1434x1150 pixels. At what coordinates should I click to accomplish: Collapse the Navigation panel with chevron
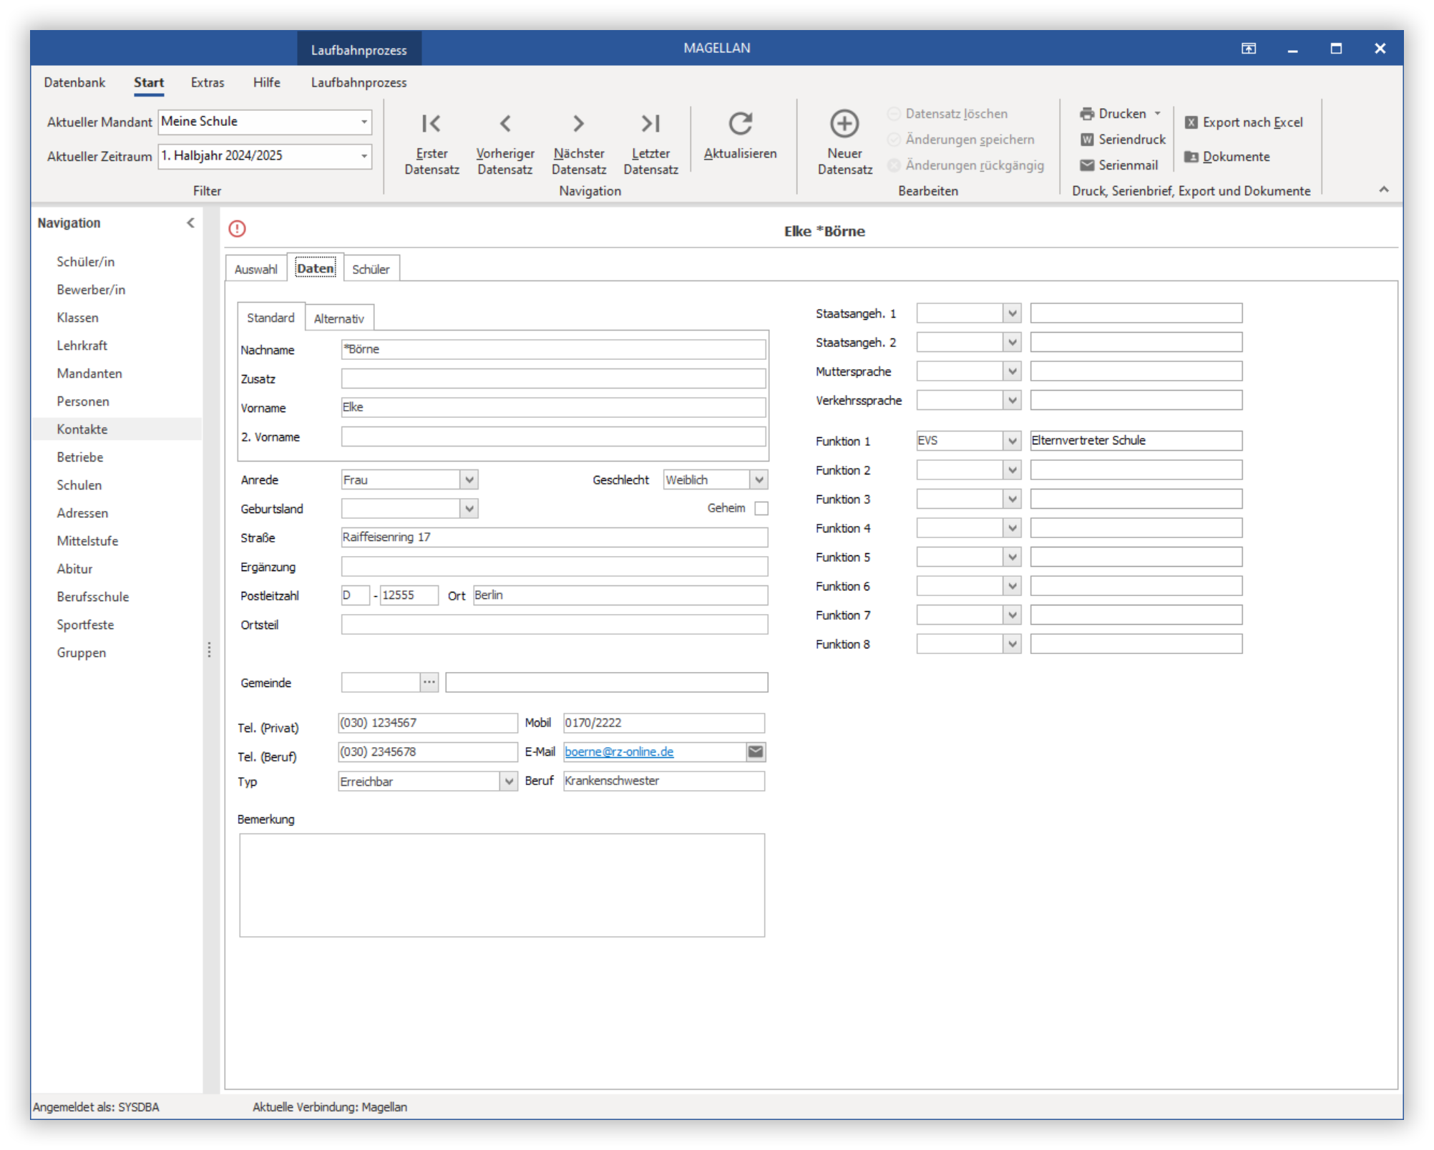pyautogui.click(x=190, y=223)
